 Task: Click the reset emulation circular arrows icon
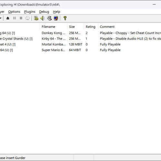coord(27,18)
